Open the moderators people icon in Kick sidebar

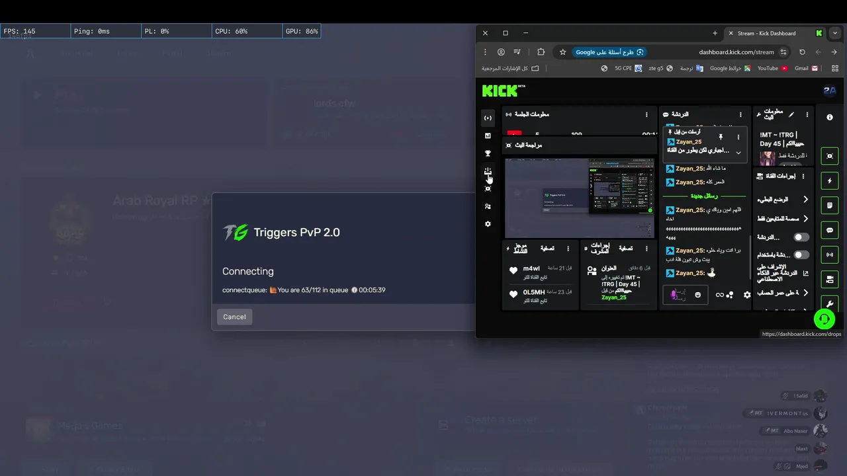488,206
